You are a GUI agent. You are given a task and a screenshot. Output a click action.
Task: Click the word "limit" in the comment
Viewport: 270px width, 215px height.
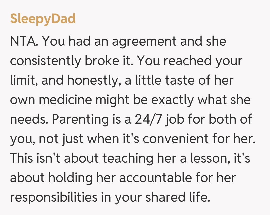(x=20, y=80)
